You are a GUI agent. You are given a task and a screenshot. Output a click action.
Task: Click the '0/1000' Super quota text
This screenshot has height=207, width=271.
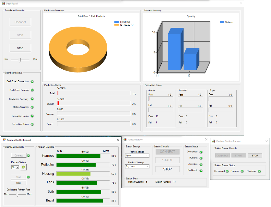61,119
